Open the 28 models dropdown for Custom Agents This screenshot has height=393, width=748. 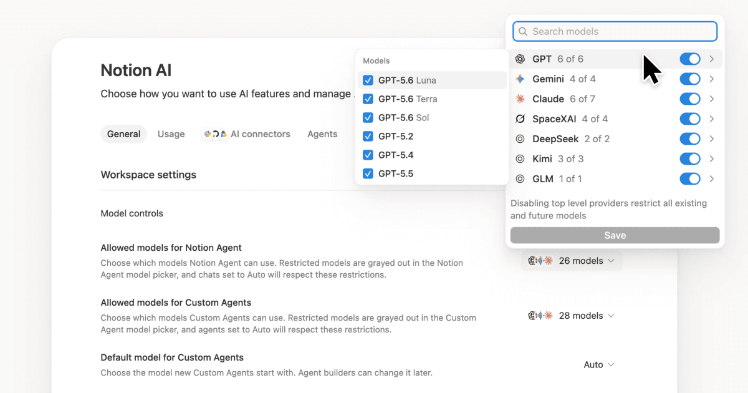(x=572, y=316)
